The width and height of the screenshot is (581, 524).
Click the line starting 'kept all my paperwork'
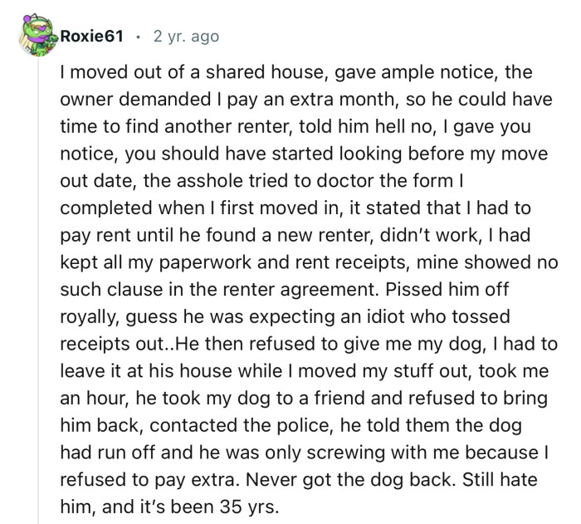[x=309, y=262]
